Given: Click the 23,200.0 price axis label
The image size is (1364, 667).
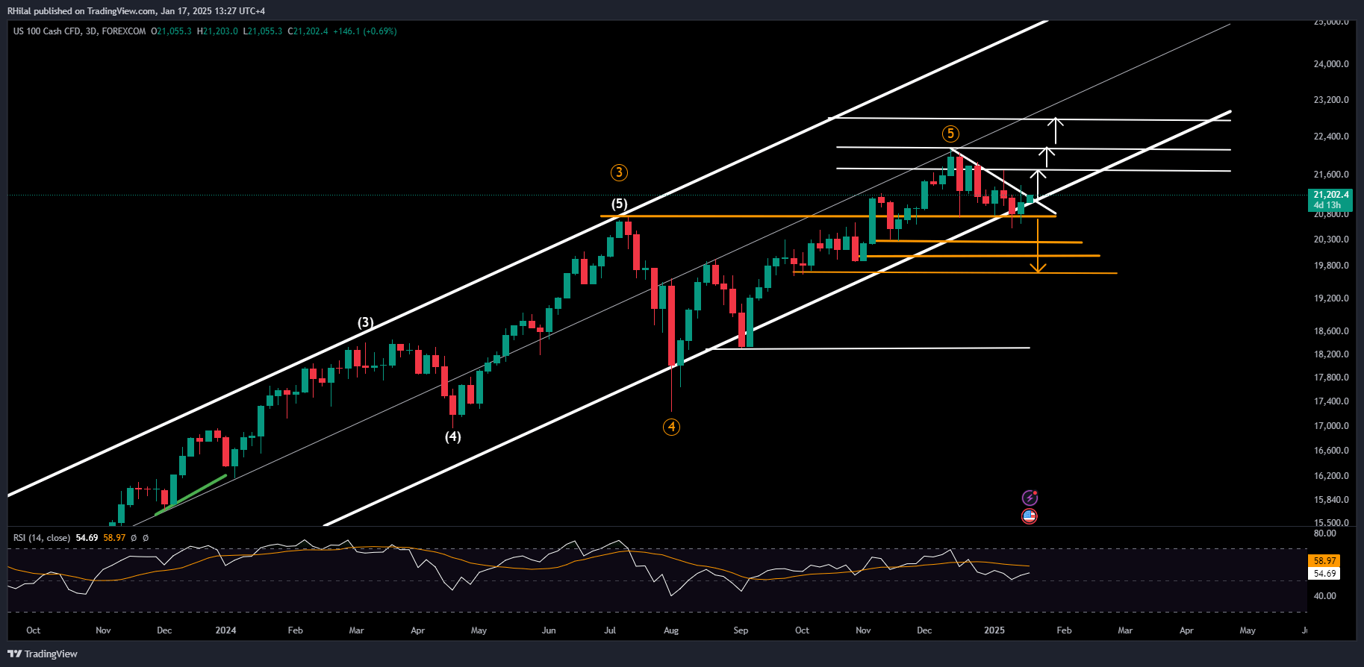Looking at the screenshot, I should (1331, 100).
